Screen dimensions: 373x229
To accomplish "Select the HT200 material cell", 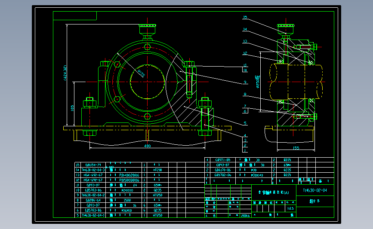I will (157, 170).
